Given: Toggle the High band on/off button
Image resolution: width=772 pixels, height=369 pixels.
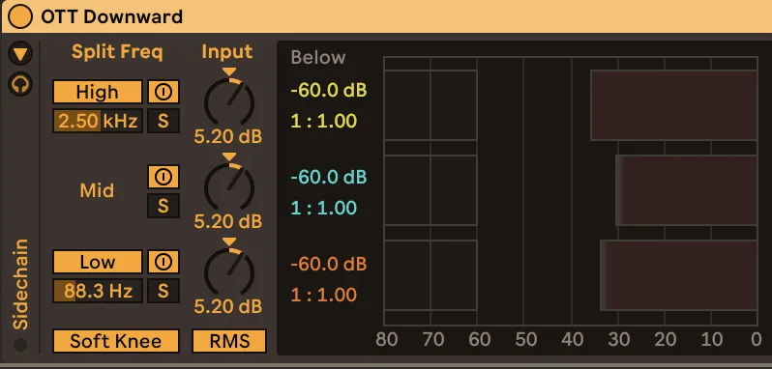Looking at the screenshot, I should (x=163, y=92).
